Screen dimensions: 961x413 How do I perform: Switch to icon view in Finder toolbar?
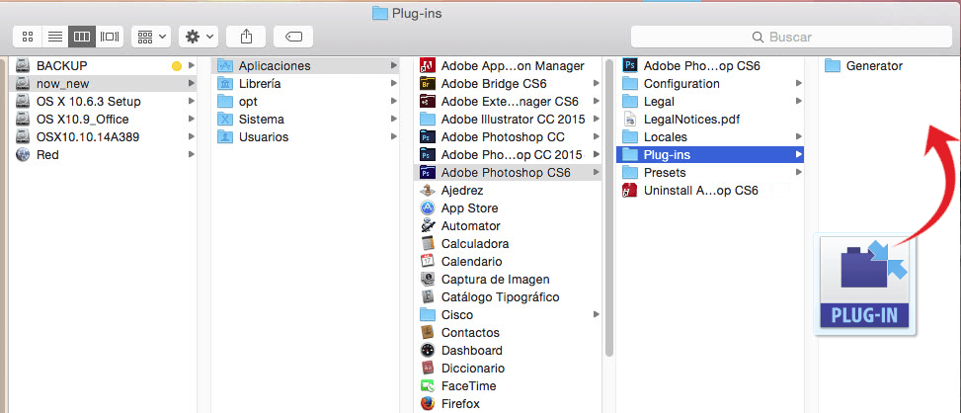pos(27,37)
